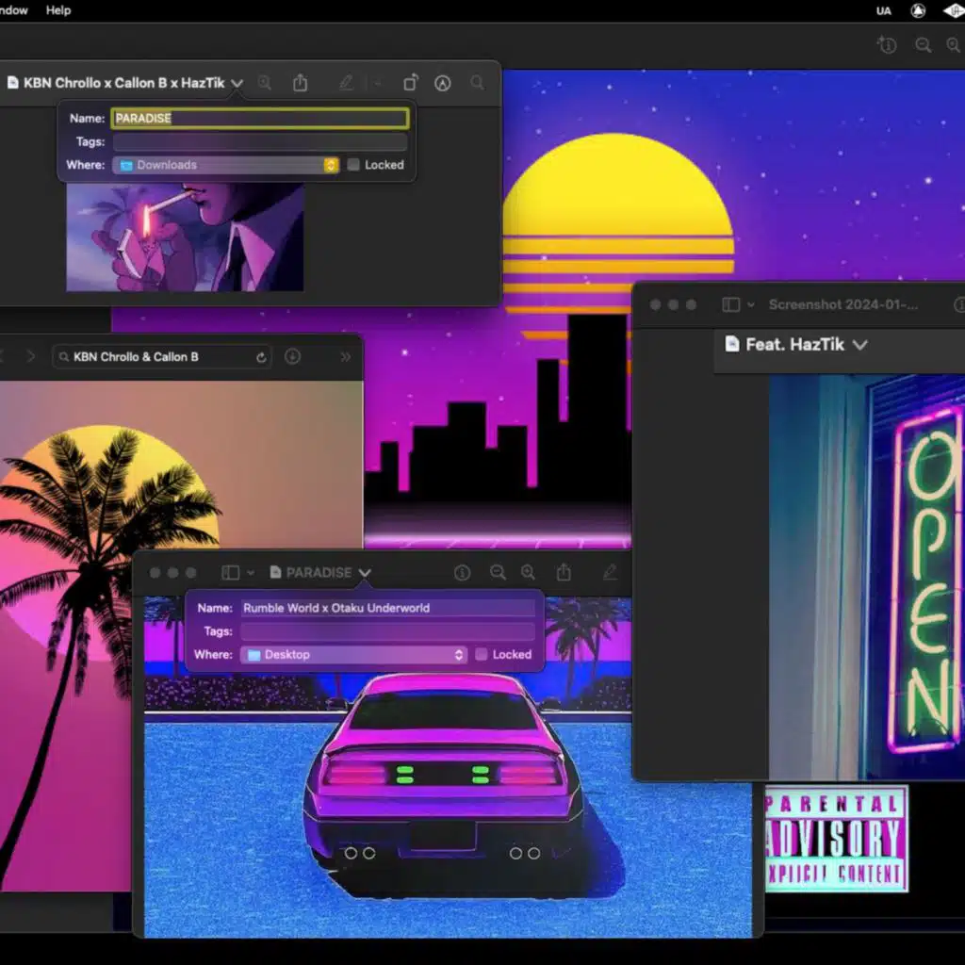
Task: Expand the Feat. HazTik title chevron
Action: point(859,345)
